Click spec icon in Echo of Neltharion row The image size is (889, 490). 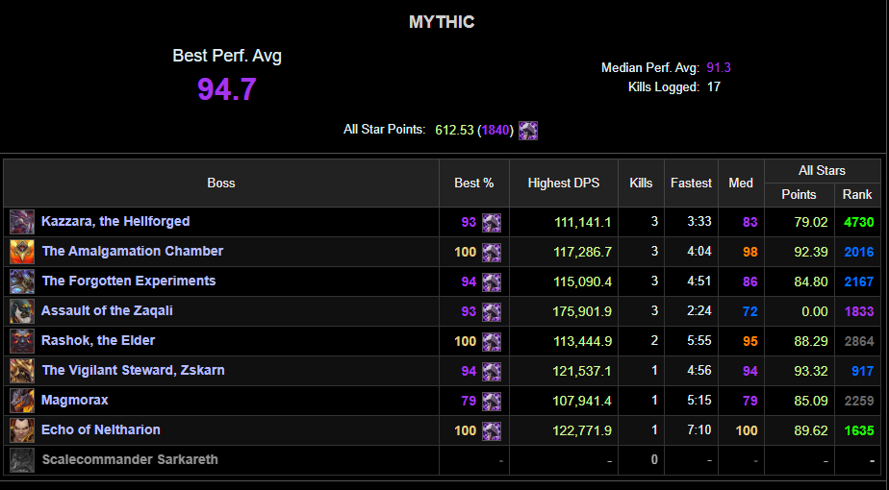pos(492,430)
